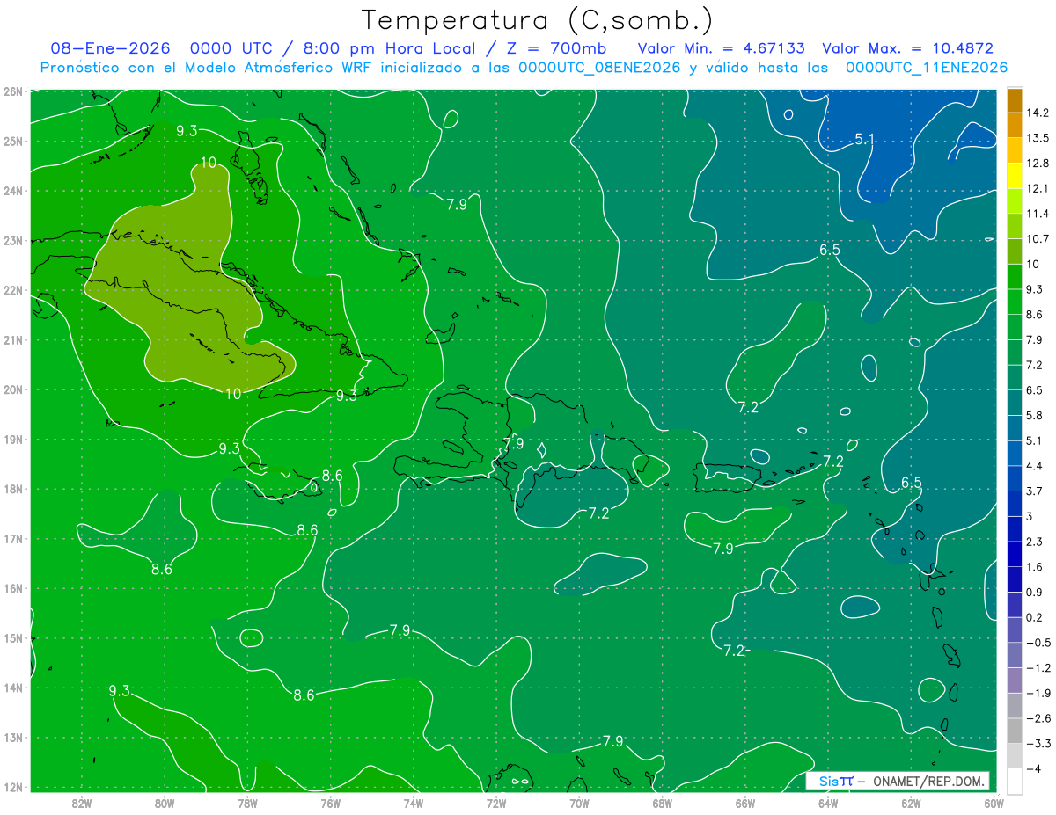Pick the blue legend swatch between 4.4 and 5.1
The height and width of the screenshot is (815, 1056).
click(1015, 453)
